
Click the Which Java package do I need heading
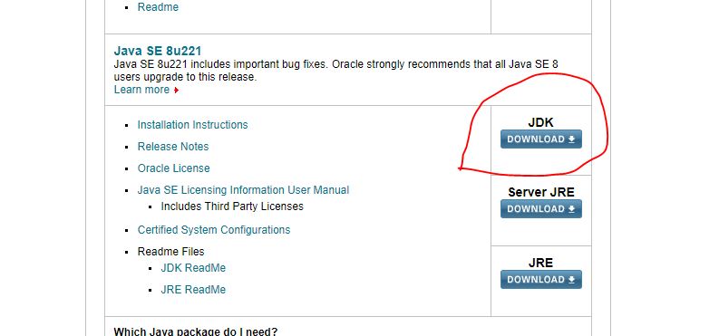point(195,331)
